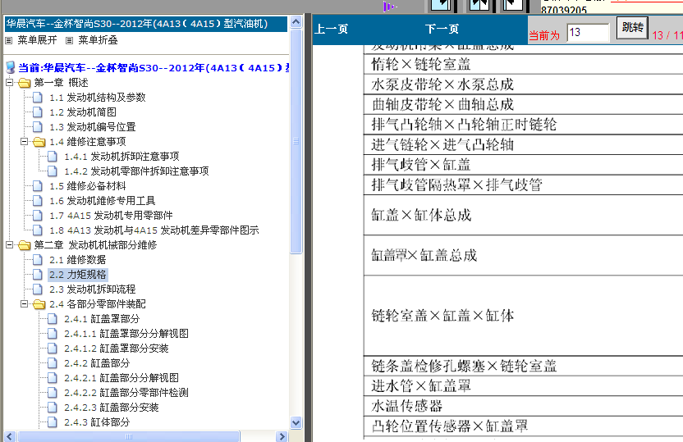Click the tree's horizontal scrollbar thumb

tap(129, 436)
